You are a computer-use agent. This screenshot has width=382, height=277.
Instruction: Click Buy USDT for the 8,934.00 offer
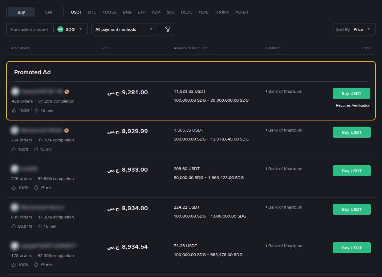[x=352, y=209]
